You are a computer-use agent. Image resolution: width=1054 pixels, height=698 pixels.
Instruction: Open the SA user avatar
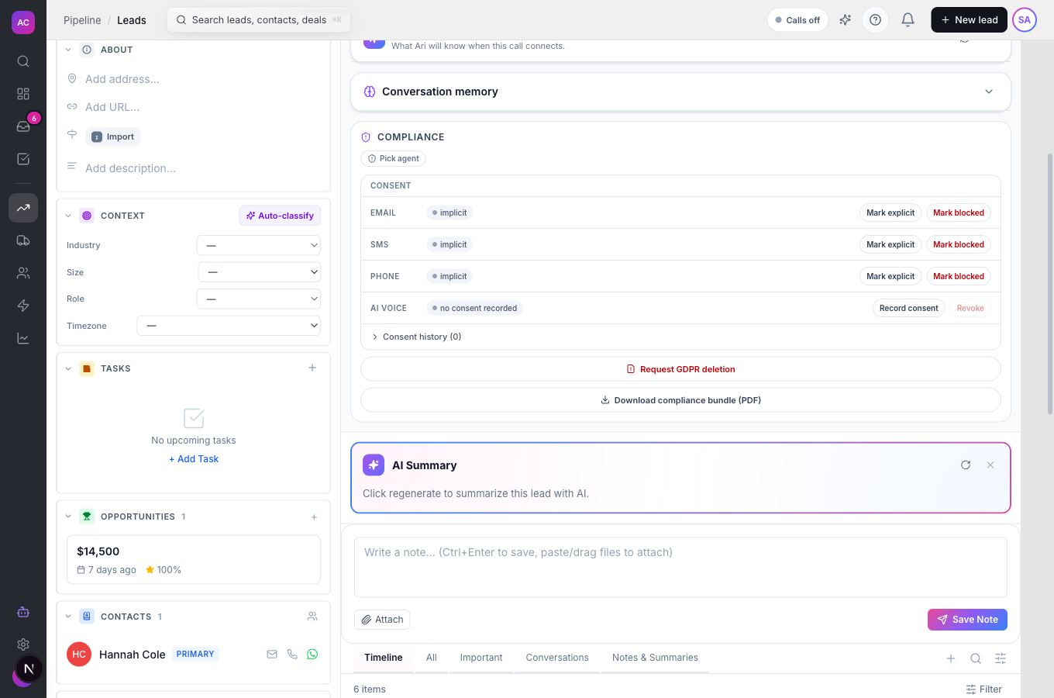pyautogui.click(x=1025, y=20)
